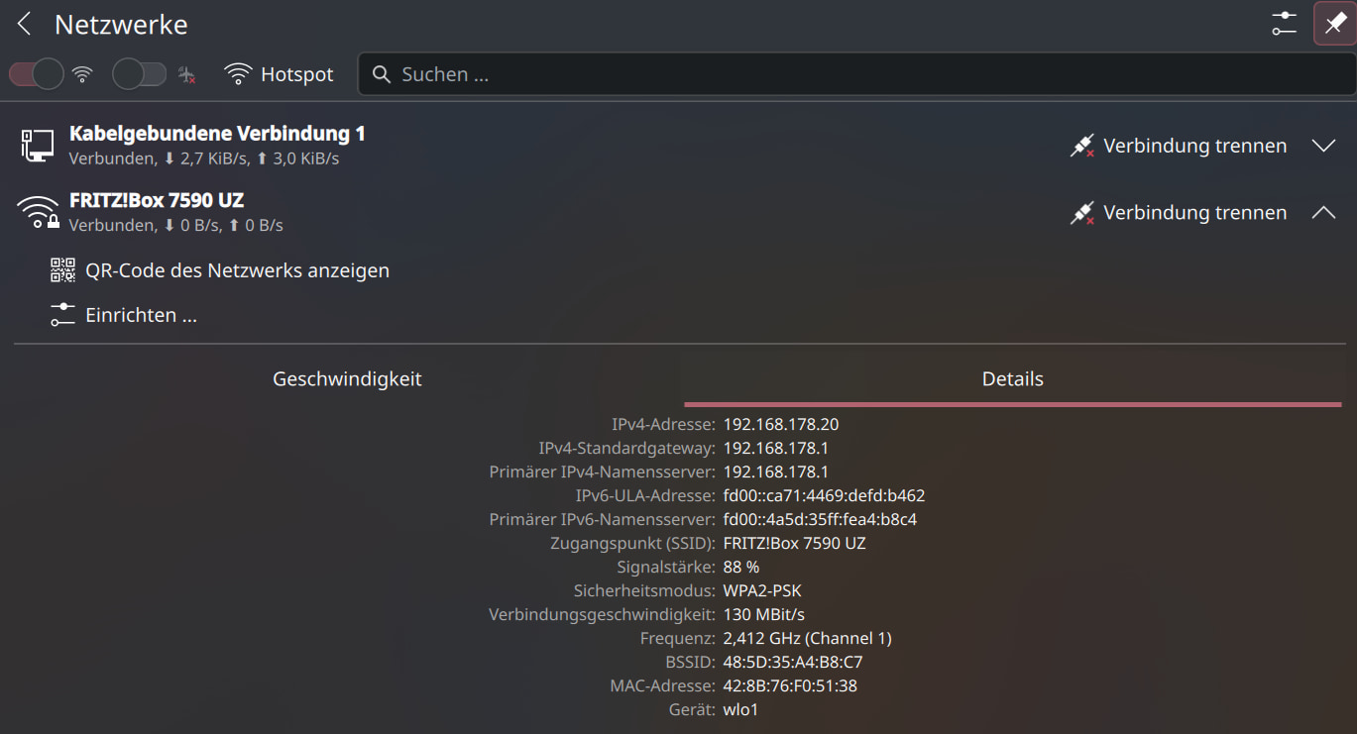Open the network configuration settings icon
The image size is (1358, 734).
1284,24
